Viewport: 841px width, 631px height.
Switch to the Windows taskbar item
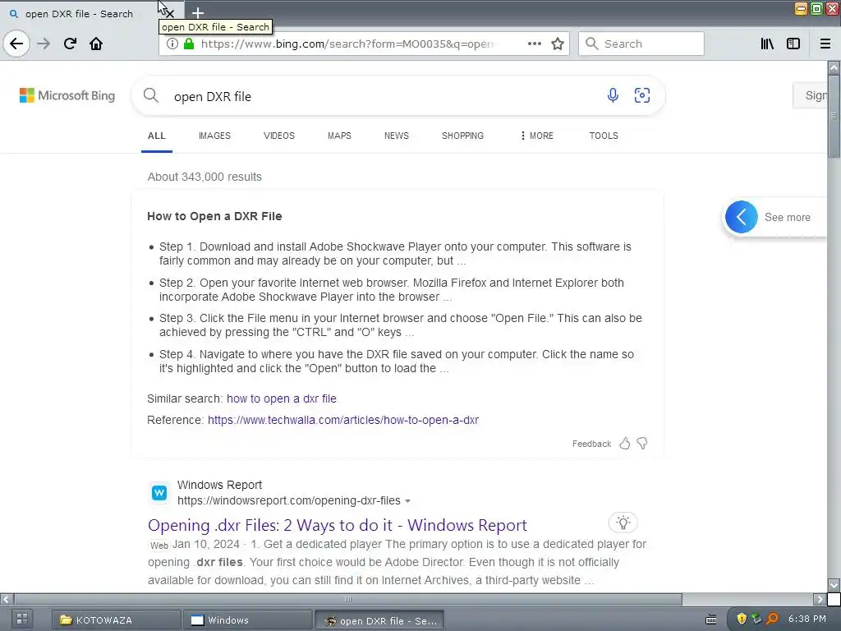click(247, 619)
